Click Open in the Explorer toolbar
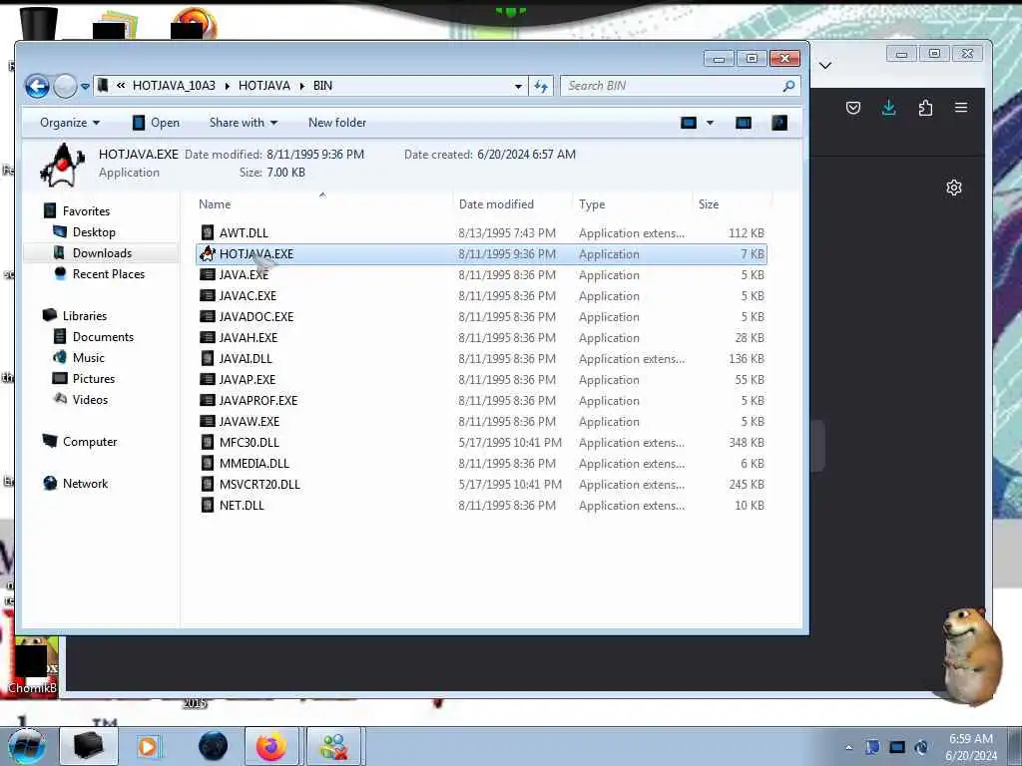The height and width of the screenshot is (766, 1022). [x=156, y=123]
